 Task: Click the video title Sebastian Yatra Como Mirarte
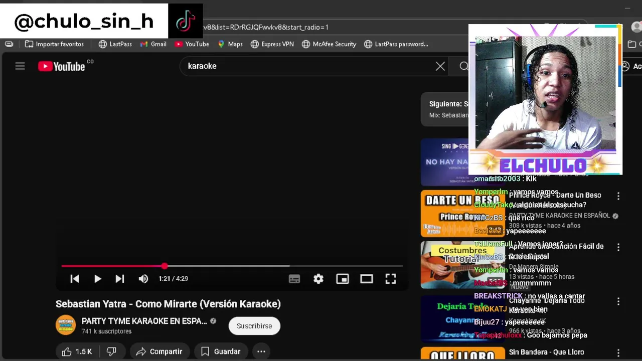tap(168, 304)
